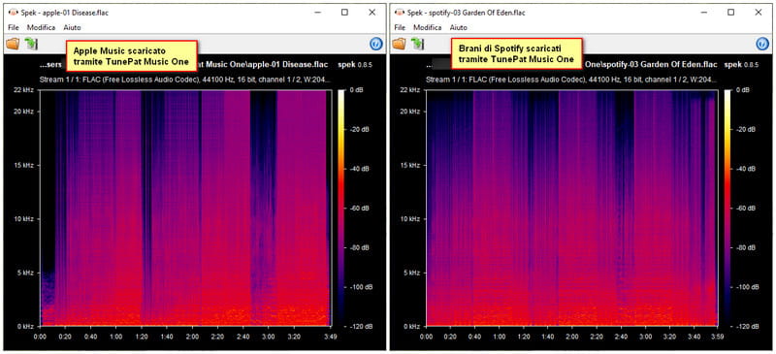
Task: Click the spek 0.8.5 version label in spotify-03 window
Action: pyautogui.click(x=741, y=64)
